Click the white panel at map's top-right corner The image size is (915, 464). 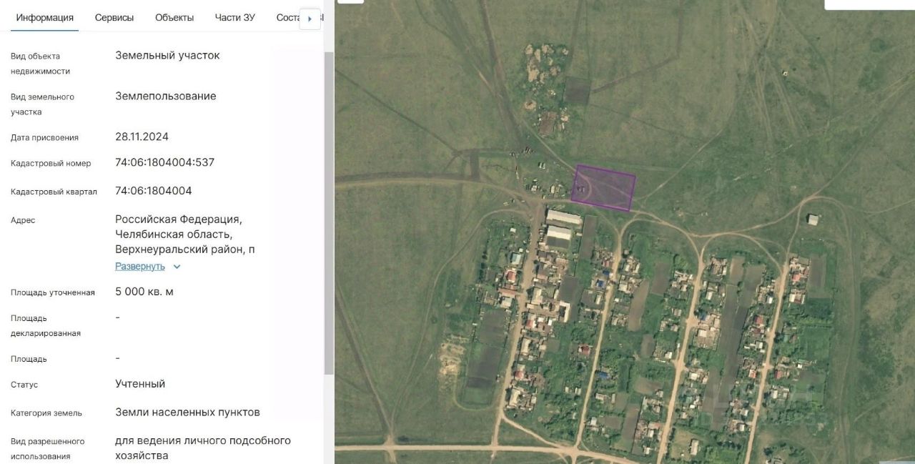point(869,4)
